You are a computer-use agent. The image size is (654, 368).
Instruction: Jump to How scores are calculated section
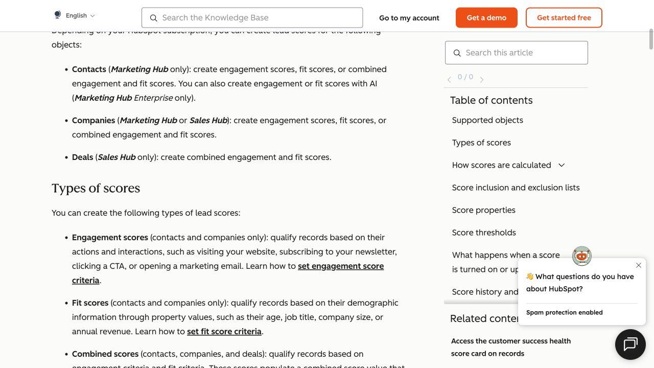[502, 165]
